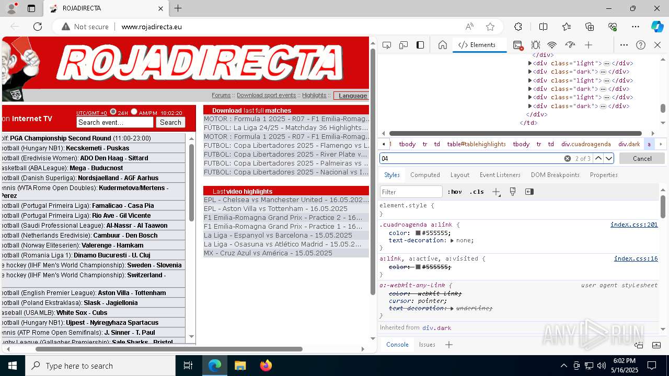669x376 pixels.
Task: Toggle rendering emulations paintbrush icon
Action: click(513, 192)
